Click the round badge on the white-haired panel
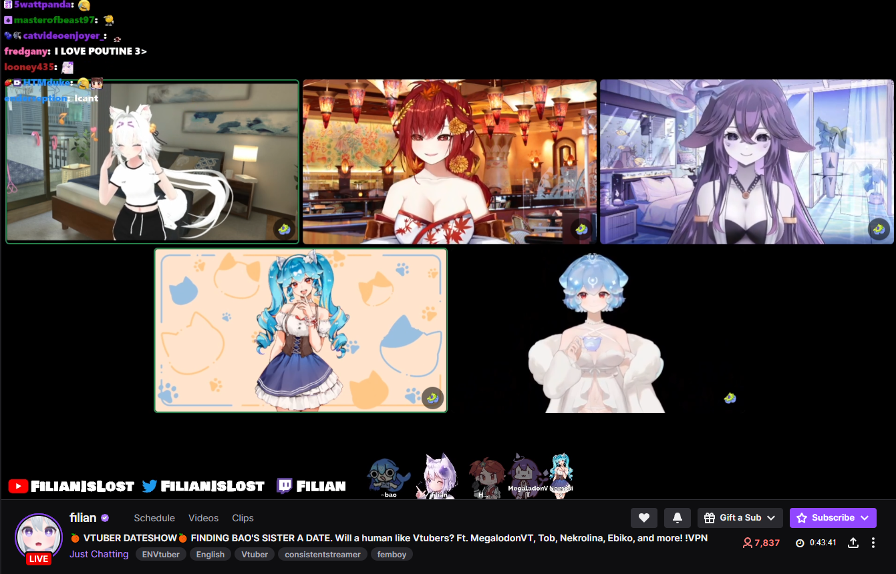 coord(285,229)
